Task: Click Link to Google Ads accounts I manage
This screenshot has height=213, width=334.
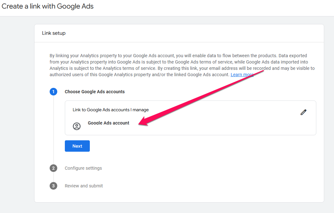Action: pos(111,110)
